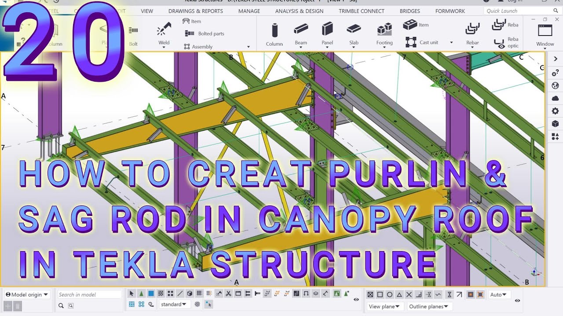Toggle the select all arrow switch
Screen dimensions: 563x316
coord(132,294)
